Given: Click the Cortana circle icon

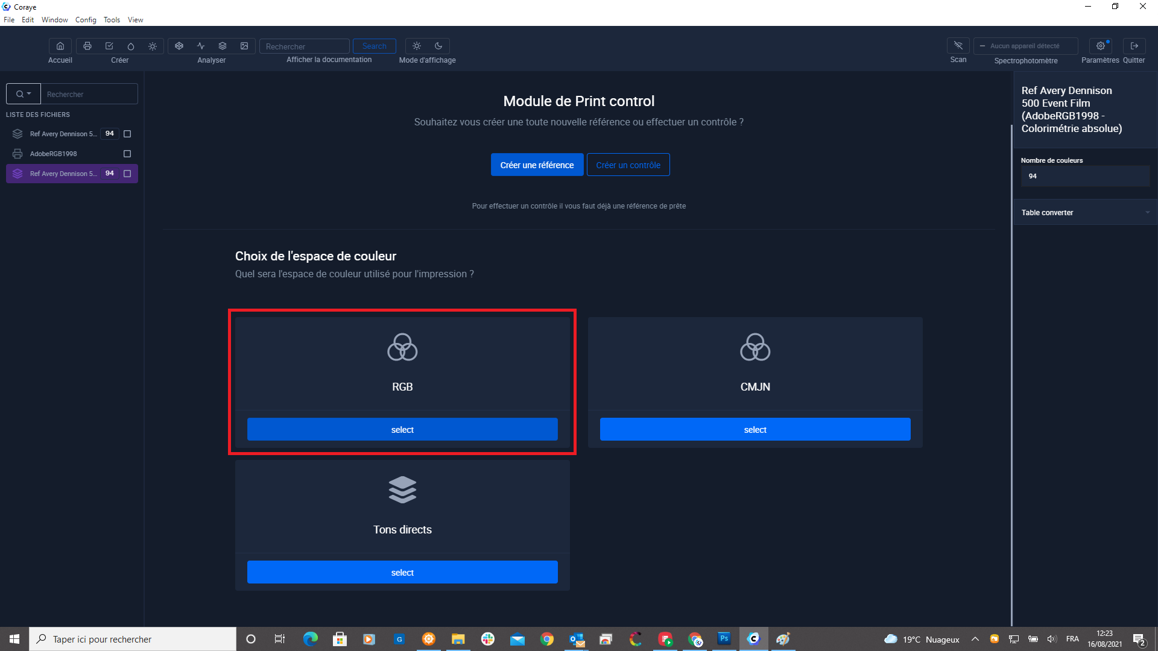Looking at the screenshot, I should click(x=251, y=639).
